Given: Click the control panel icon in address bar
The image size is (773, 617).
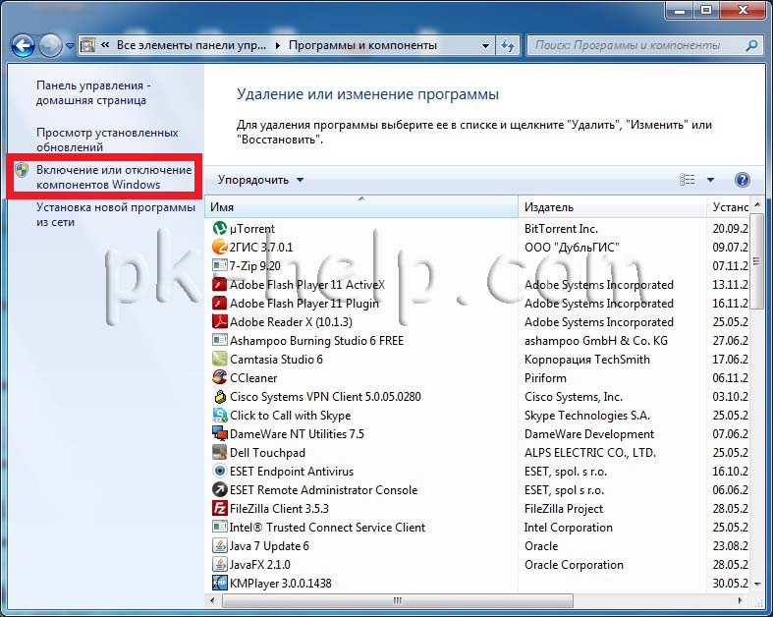Looking at the screenshot, I should coord(87,45).
